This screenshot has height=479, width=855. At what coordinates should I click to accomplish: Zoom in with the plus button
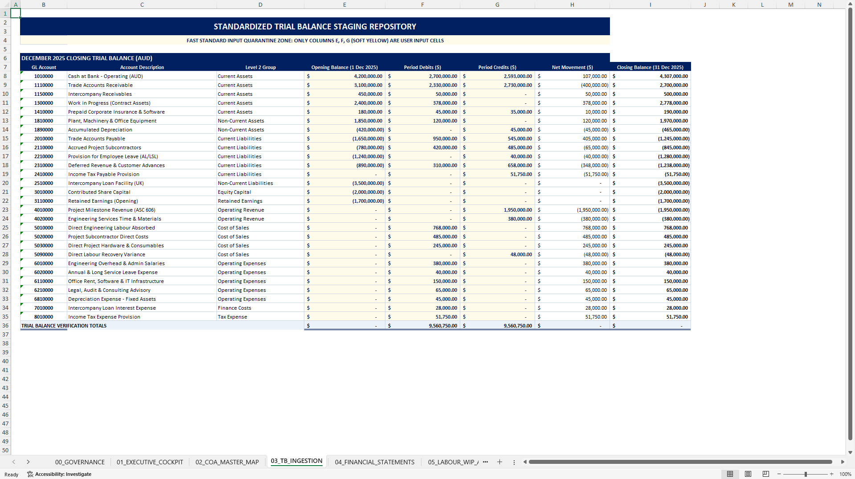point(831,474)
